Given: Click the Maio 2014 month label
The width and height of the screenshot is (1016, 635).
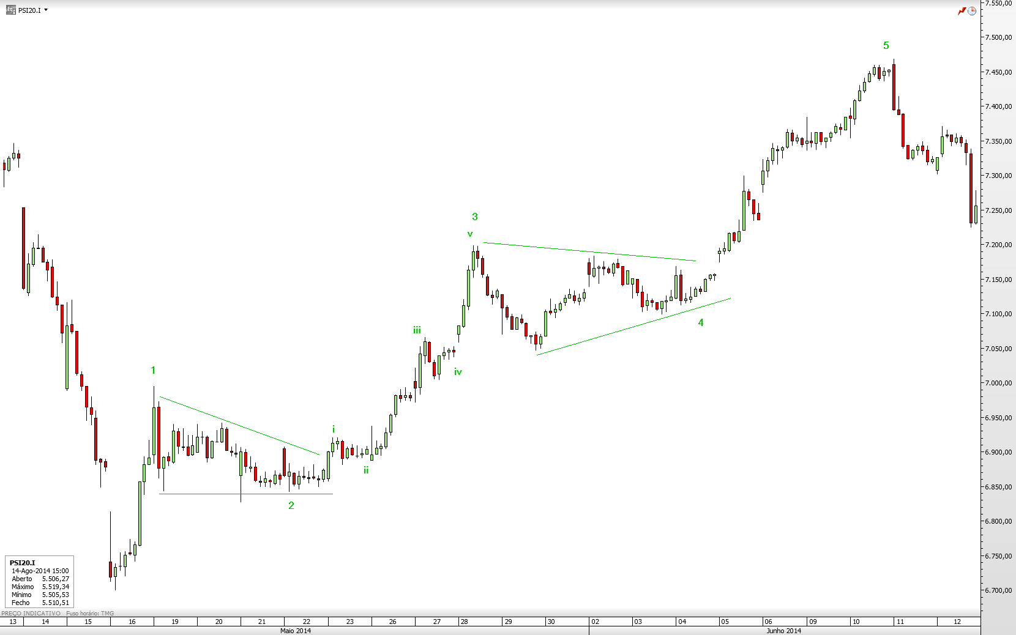Looking at the screenshot, I should click(x=296, y=631).
